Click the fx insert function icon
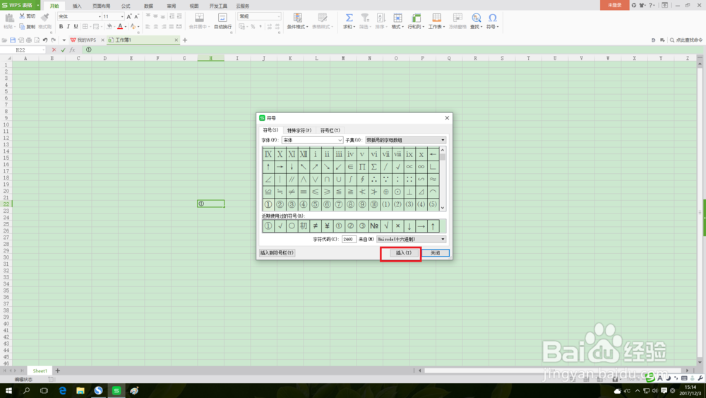Viewport: 706px width, 398px height. pos(72,50)
